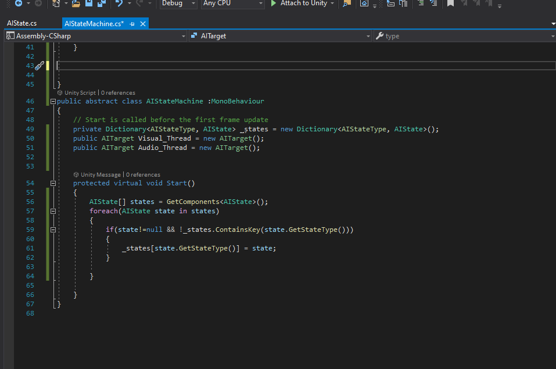The width and height of the screenshot is (556, 369).
Task: Click 'GetComponents' method call on line 56
Action: tap(193, 202)
